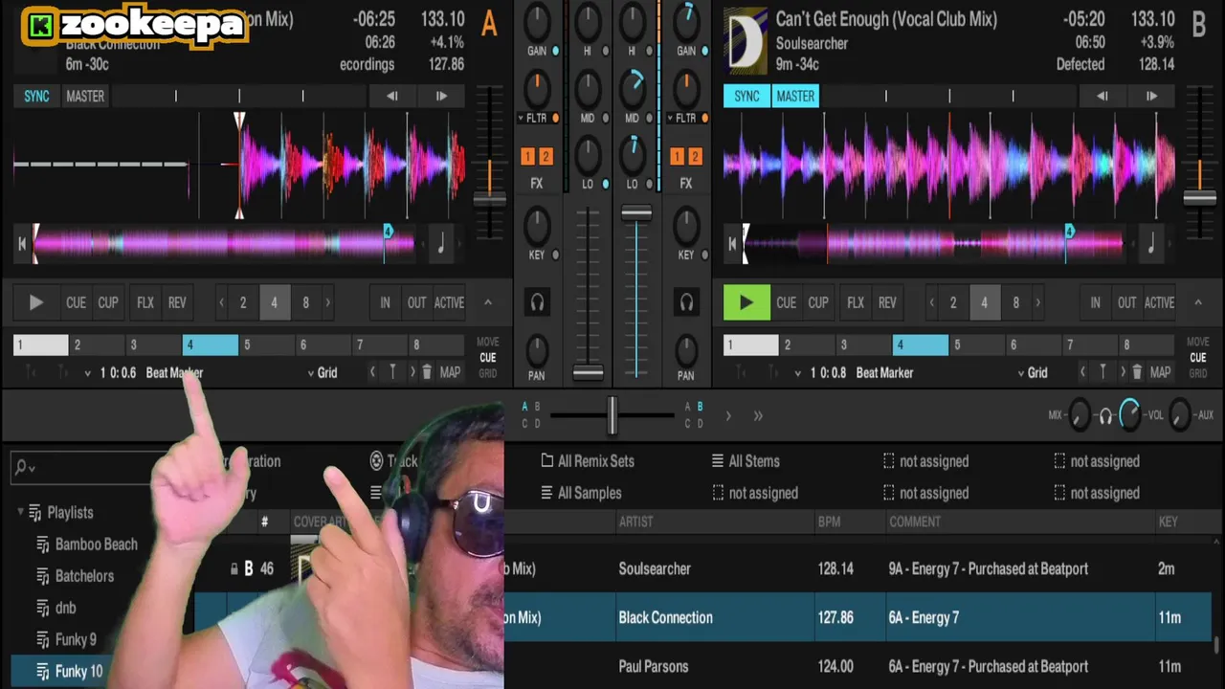
Task: Click MAP button on deck A
Action: (x=450, y=372)
